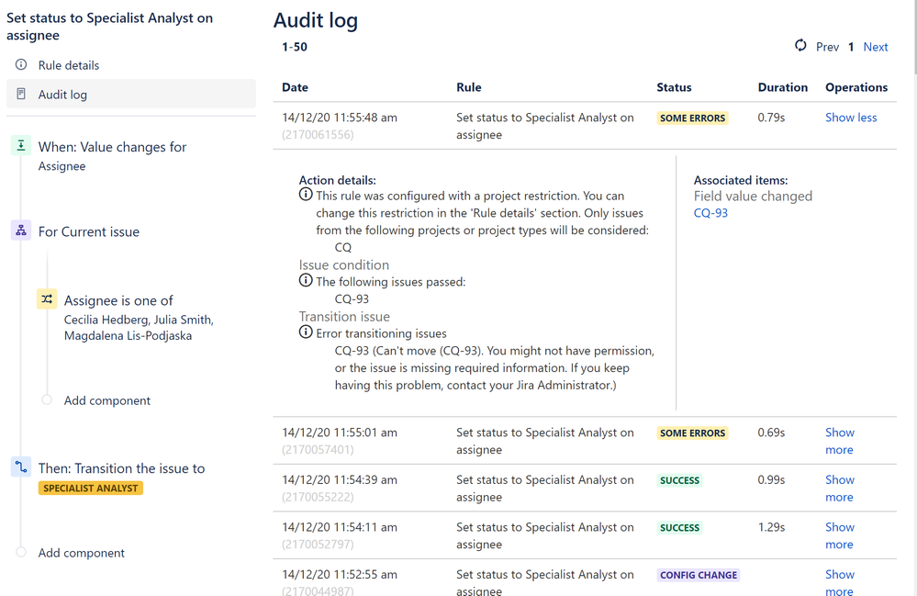Screen dimensions: 917x596
Task: Click the refresh audit log icon
Action: [x=800, y=45]
